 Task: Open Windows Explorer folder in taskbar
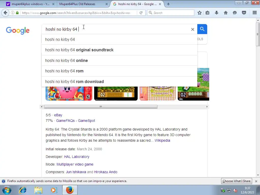click(38, 190)
